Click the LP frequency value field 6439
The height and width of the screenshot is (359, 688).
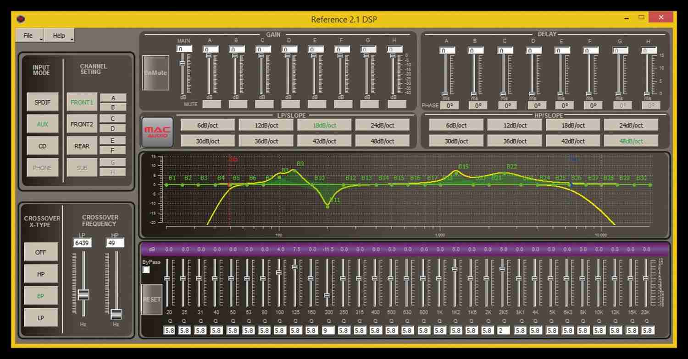tap(82, 243)
